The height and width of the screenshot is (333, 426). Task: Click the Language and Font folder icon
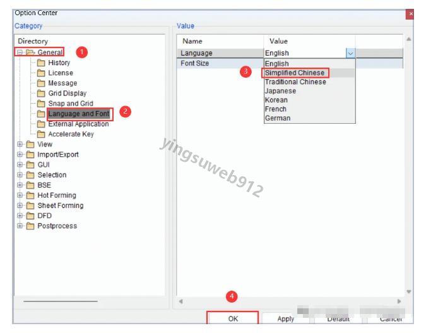(x=41, y=114)
